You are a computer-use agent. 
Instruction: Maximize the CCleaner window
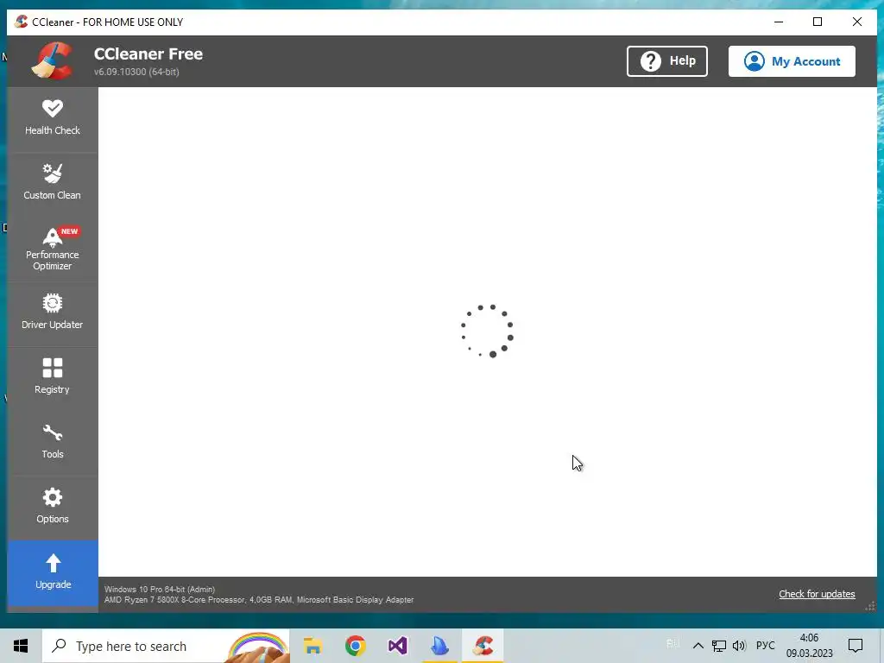pos(818,22)
